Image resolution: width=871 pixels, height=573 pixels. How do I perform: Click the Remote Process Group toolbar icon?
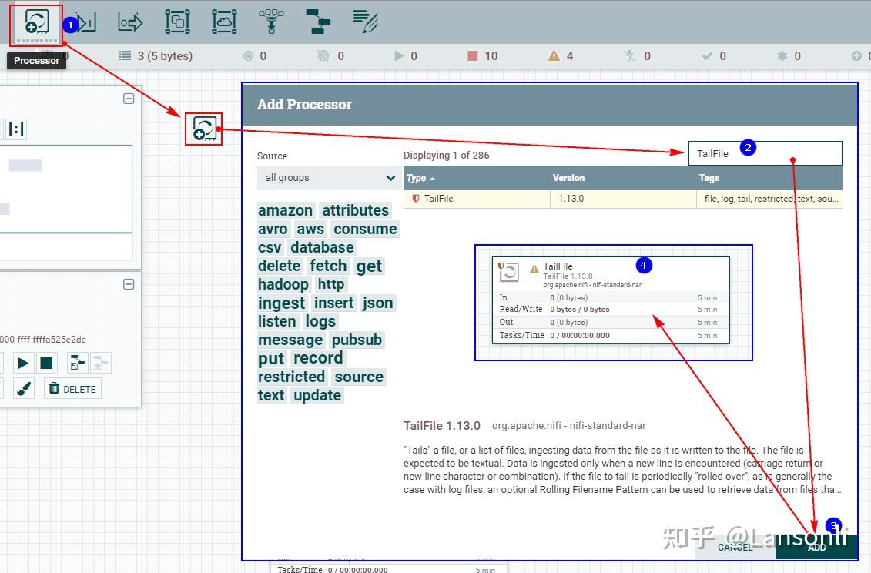224,22
